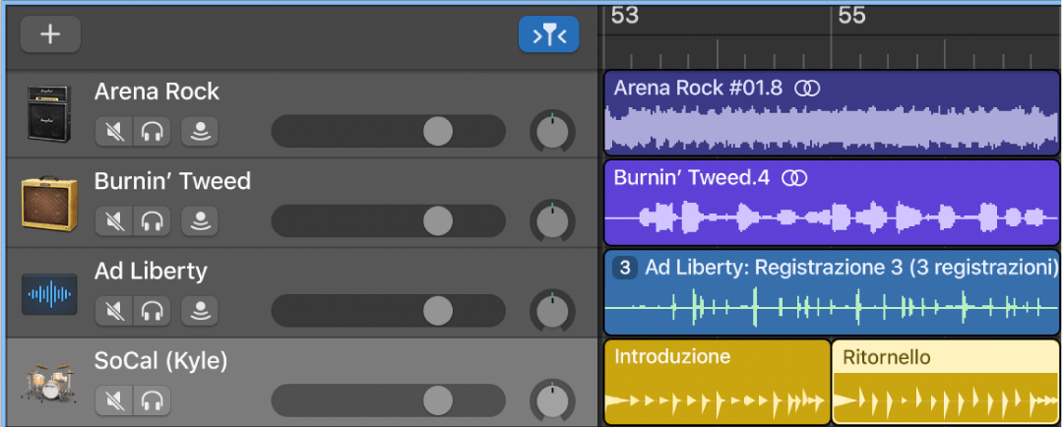
Task: Select the SoCal (Kyle) drum kit icon
Action: [46, 383]
